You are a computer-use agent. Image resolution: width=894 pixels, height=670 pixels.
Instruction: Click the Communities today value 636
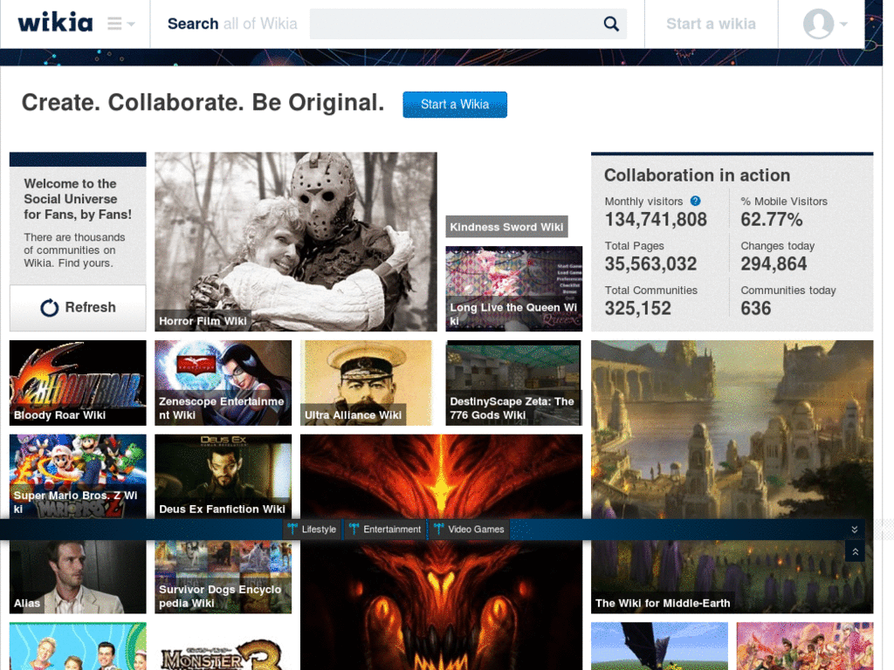(x=756, y=308)
